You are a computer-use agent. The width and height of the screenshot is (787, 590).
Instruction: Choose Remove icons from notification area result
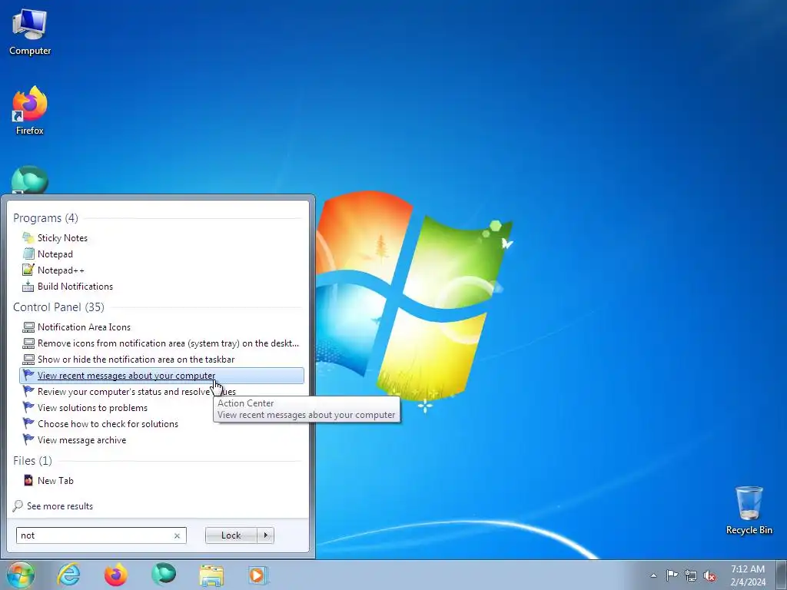coord(161,343)
